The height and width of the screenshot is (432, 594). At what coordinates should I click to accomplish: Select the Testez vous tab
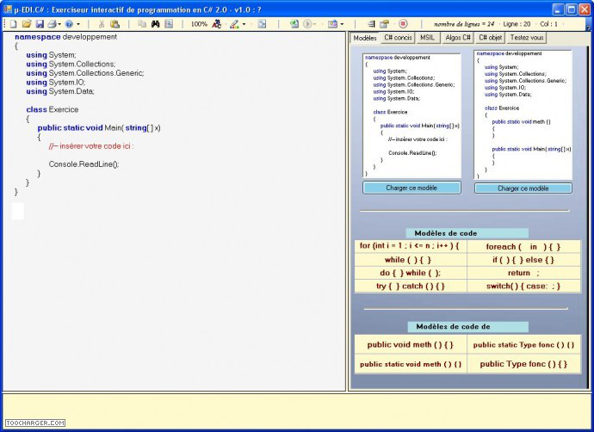click(x=527, y=38)
